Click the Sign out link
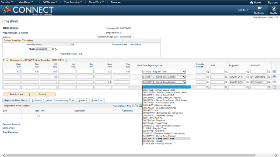Image resolution: width=280 pixels, height=157 pixels. tap(273, 2)
